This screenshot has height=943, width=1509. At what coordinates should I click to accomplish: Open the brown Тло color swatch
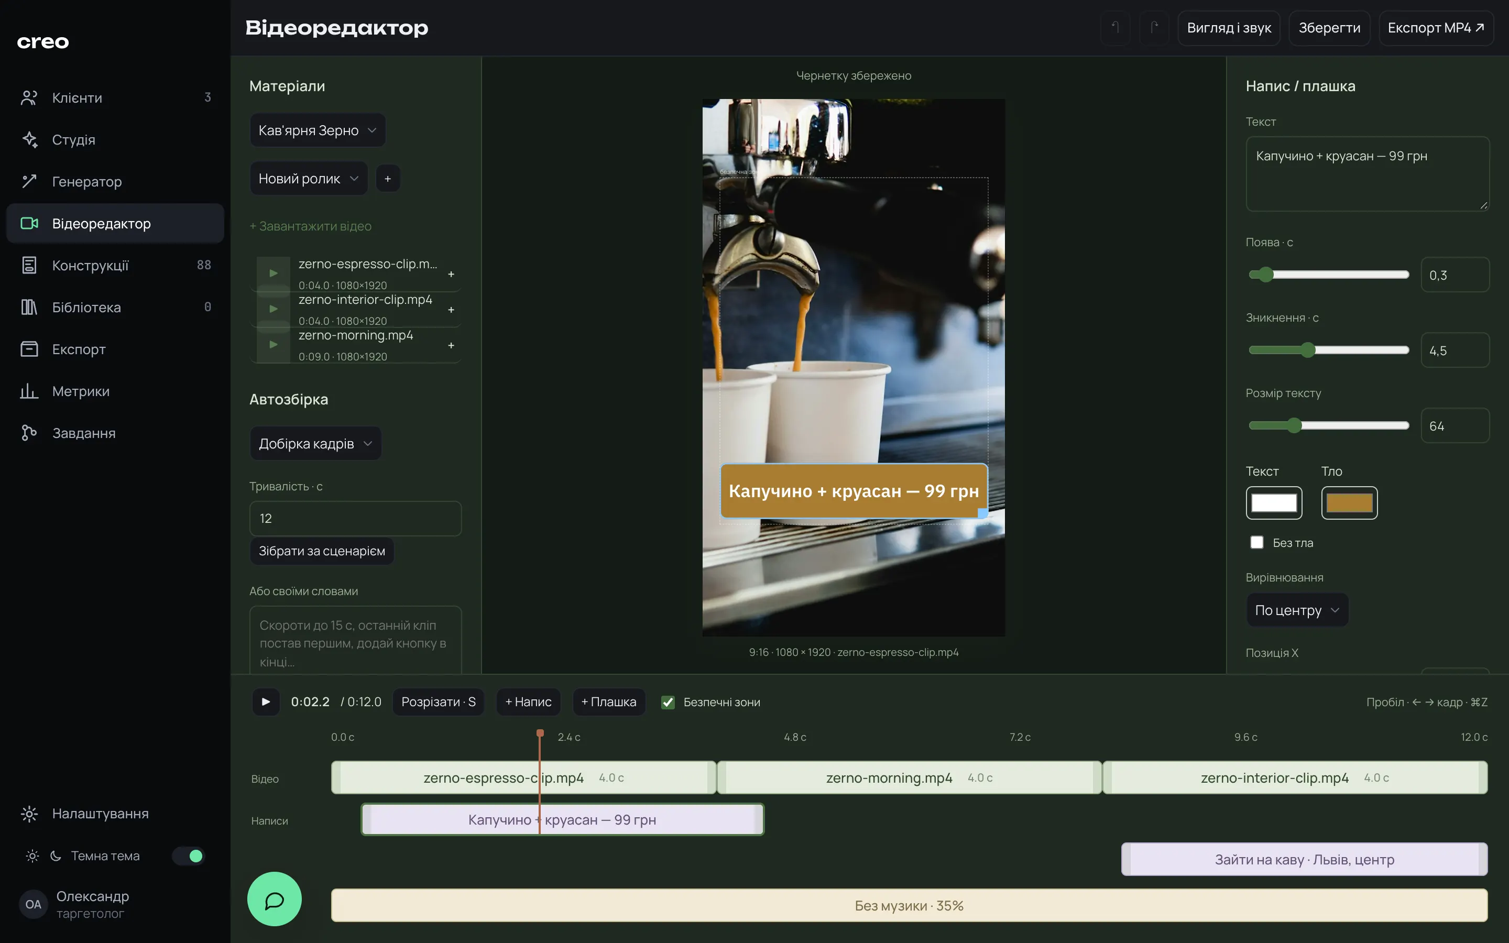[1349, 503]
